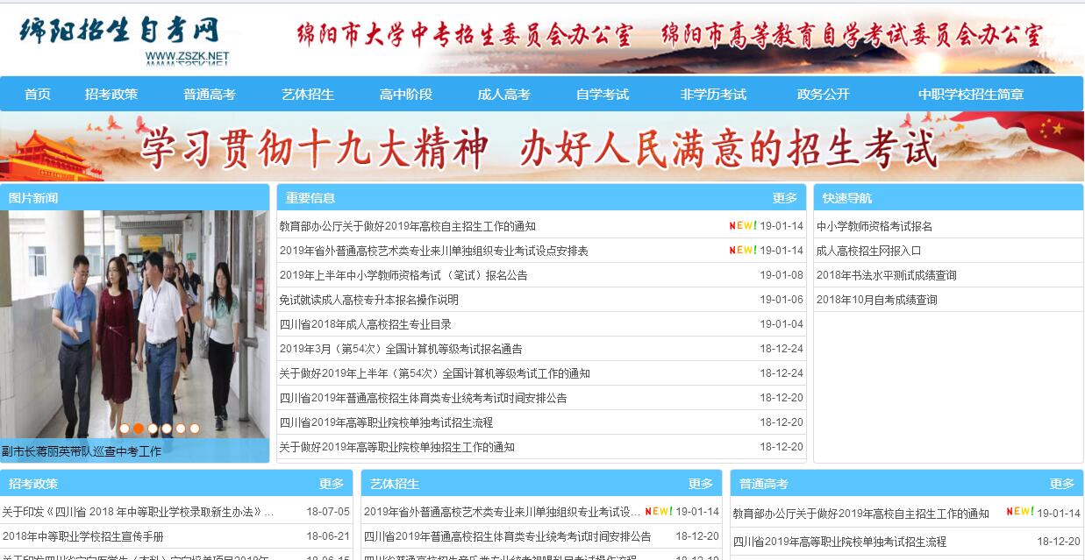The width and height of the screenshot is (1085, 560).
Task: Select the last carousel dot indicator
Action: (x=195, y=429)
